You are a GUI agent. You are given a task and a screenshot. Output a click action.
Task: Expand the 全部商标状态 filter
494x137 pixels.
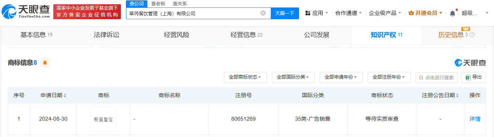click(x=245, y=77)
